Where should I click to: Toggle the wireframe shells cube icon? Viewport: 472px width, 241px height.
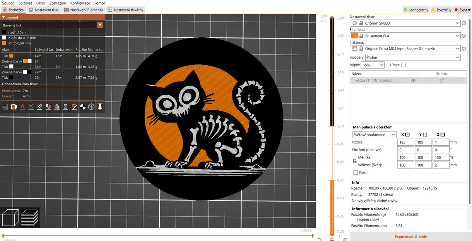pyautogui.click(x=91, y=107)
